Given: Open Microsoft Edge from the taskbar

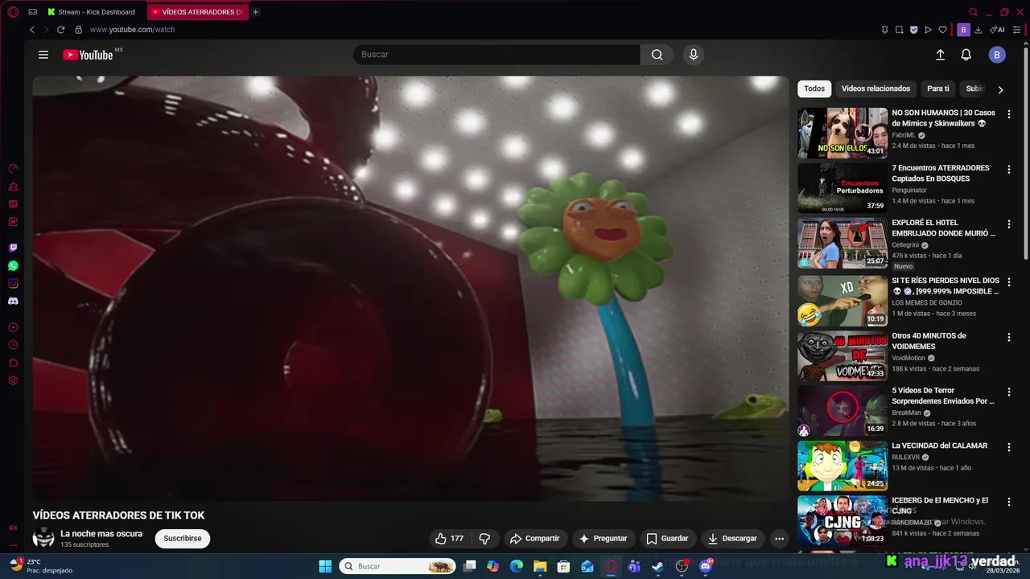Looking at the screenshot, I should point(517,566).
